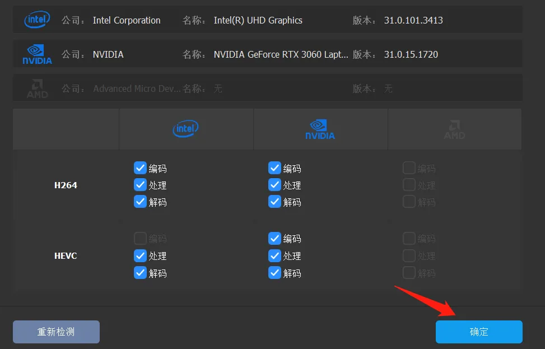Click the 重新检测 button

point(57,332)
